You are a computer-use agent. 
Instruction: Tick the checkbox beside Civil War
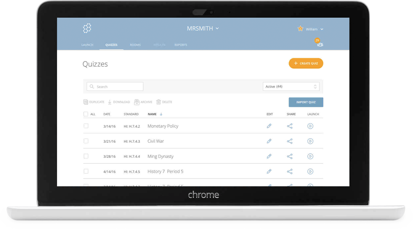[86, 141]
